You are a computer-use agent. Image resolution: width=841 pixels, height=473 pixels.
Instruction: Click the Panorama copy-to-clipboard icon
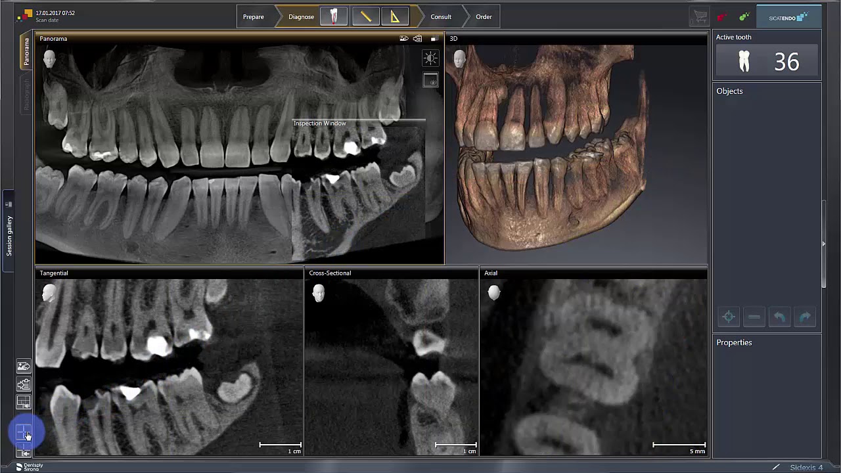[x=418, y=39]
